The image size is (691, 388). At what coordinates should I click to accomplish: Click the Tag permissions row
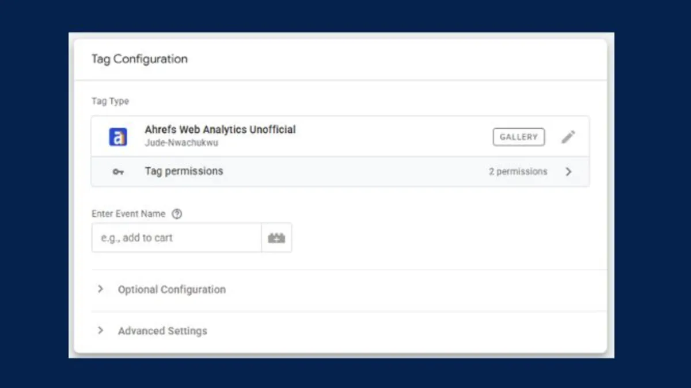[184, 171]
